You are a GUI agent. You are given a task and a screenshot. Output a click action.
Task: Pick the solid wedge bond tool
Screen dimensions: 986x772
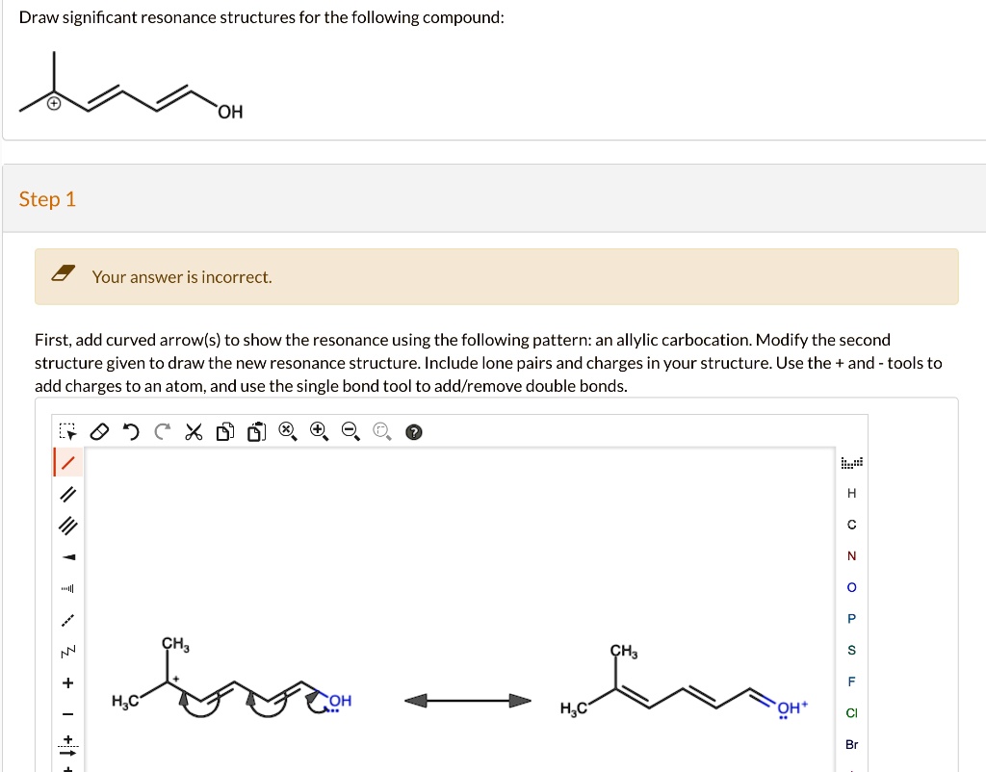(x=67, y=558)
